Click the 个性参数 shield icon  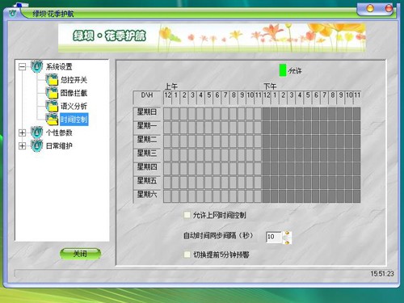pyautogui.click(x=37, y=133)
